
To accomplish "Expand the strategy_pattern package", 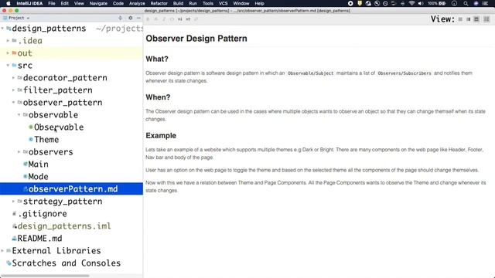I will (13, 201).
